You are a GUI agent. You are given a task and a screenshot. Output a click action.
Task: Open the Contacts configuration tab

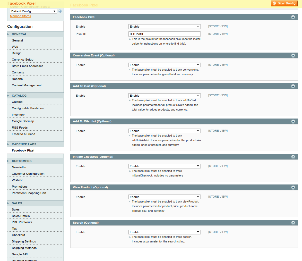tap(36, 72)
